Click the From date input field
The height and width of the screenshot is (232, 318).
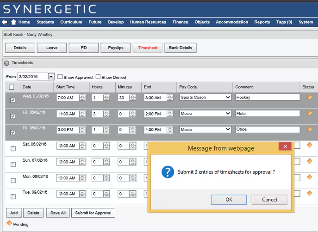(x=33, y=77)
